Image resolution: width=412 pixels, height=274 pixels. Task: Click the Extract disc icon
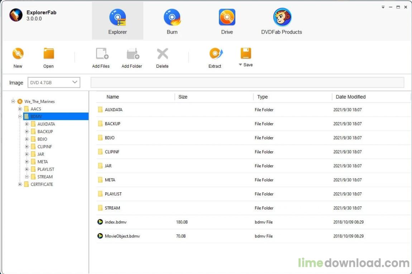[x=216, y=54]
